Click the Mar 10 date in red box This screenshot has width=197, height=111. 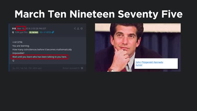point(21,28)
